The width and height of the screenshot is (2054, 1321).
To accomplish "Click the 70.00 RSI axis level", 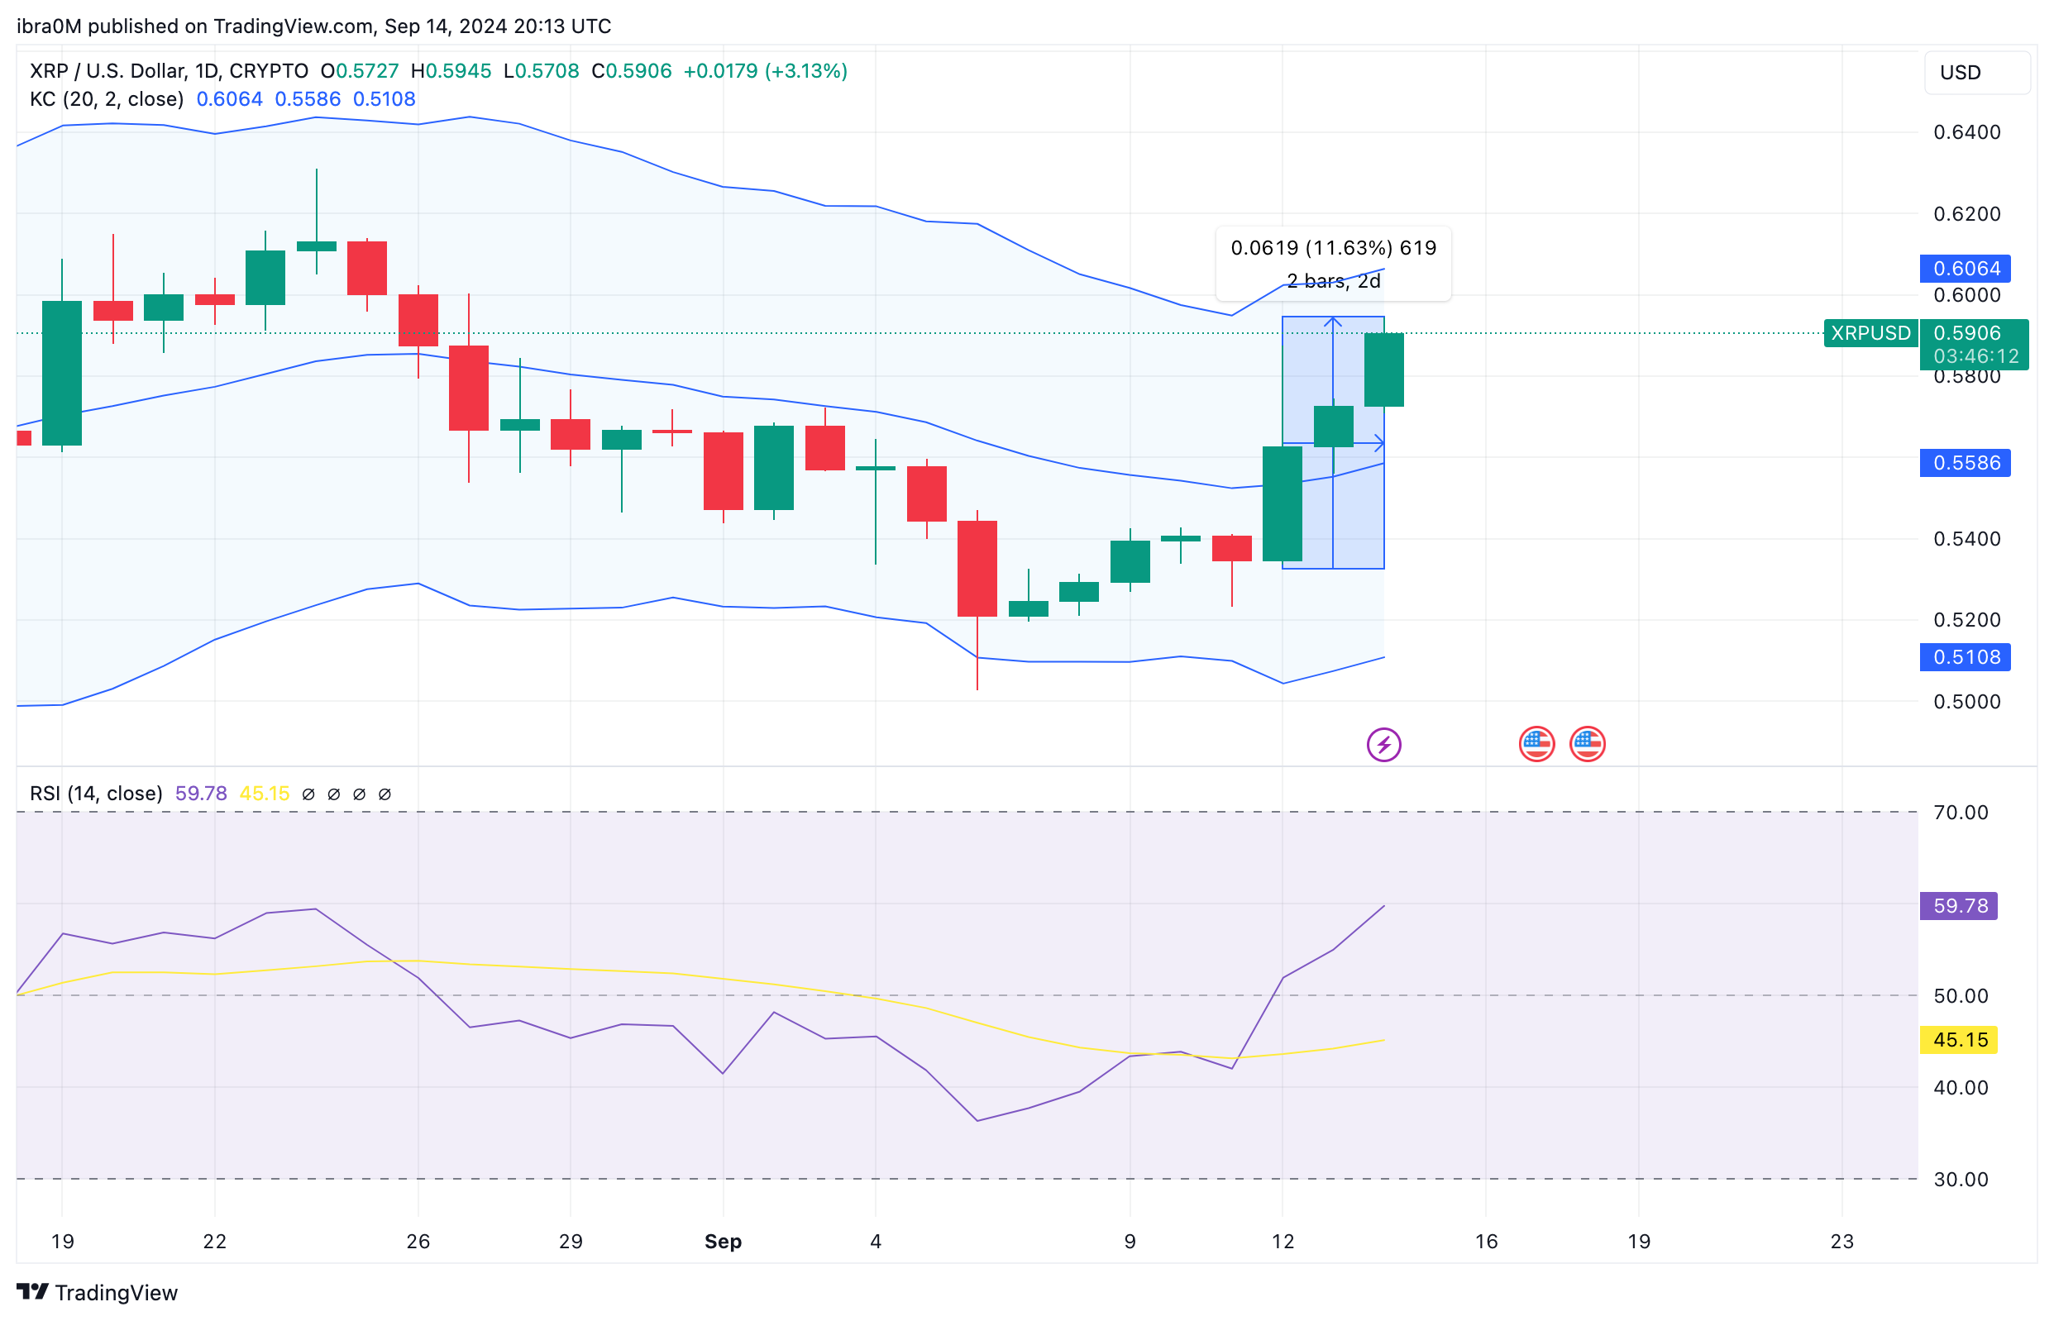I will click(x=1961, y=812).
